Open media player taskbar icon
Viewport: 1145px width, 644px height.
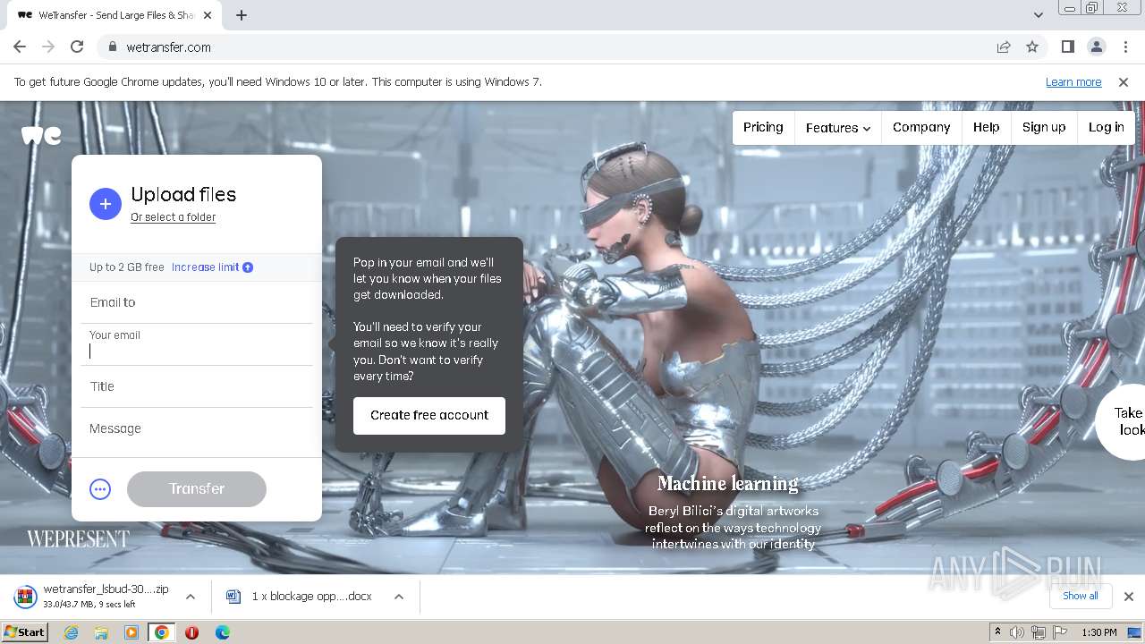pyautogui.click(x=131, y=632)
